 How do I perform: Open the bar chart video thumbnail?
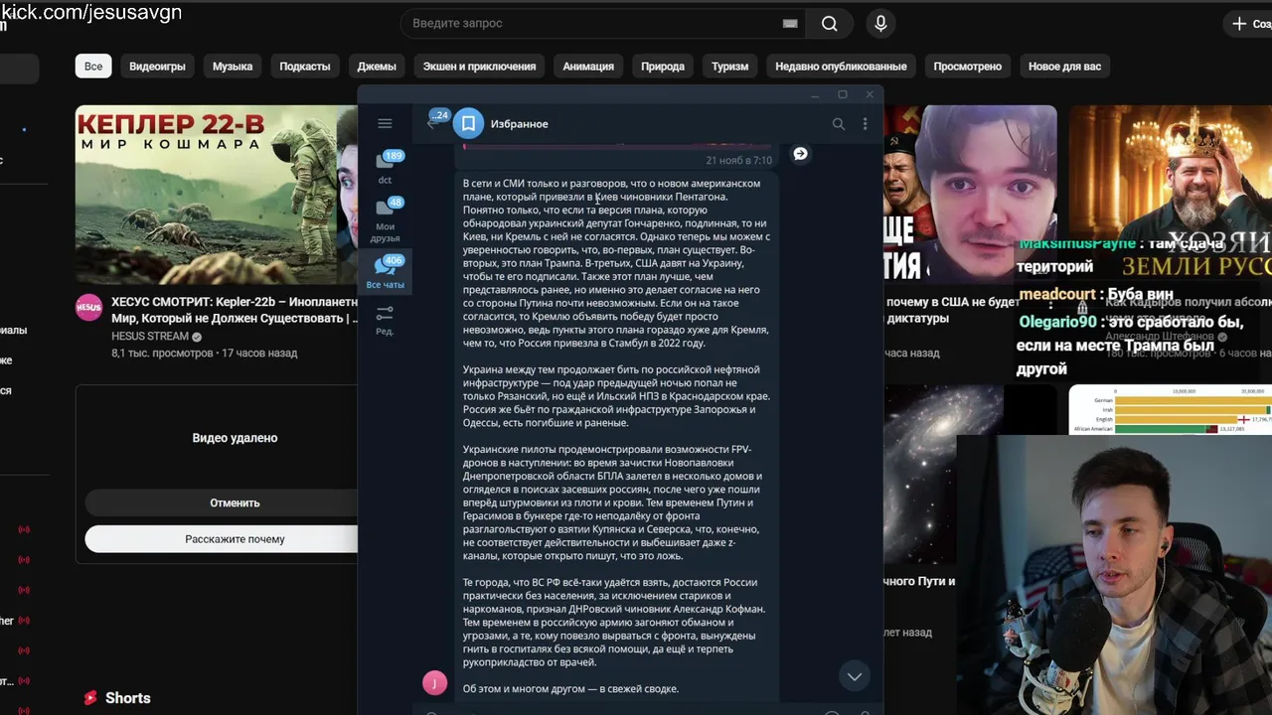click(1171, 409)
